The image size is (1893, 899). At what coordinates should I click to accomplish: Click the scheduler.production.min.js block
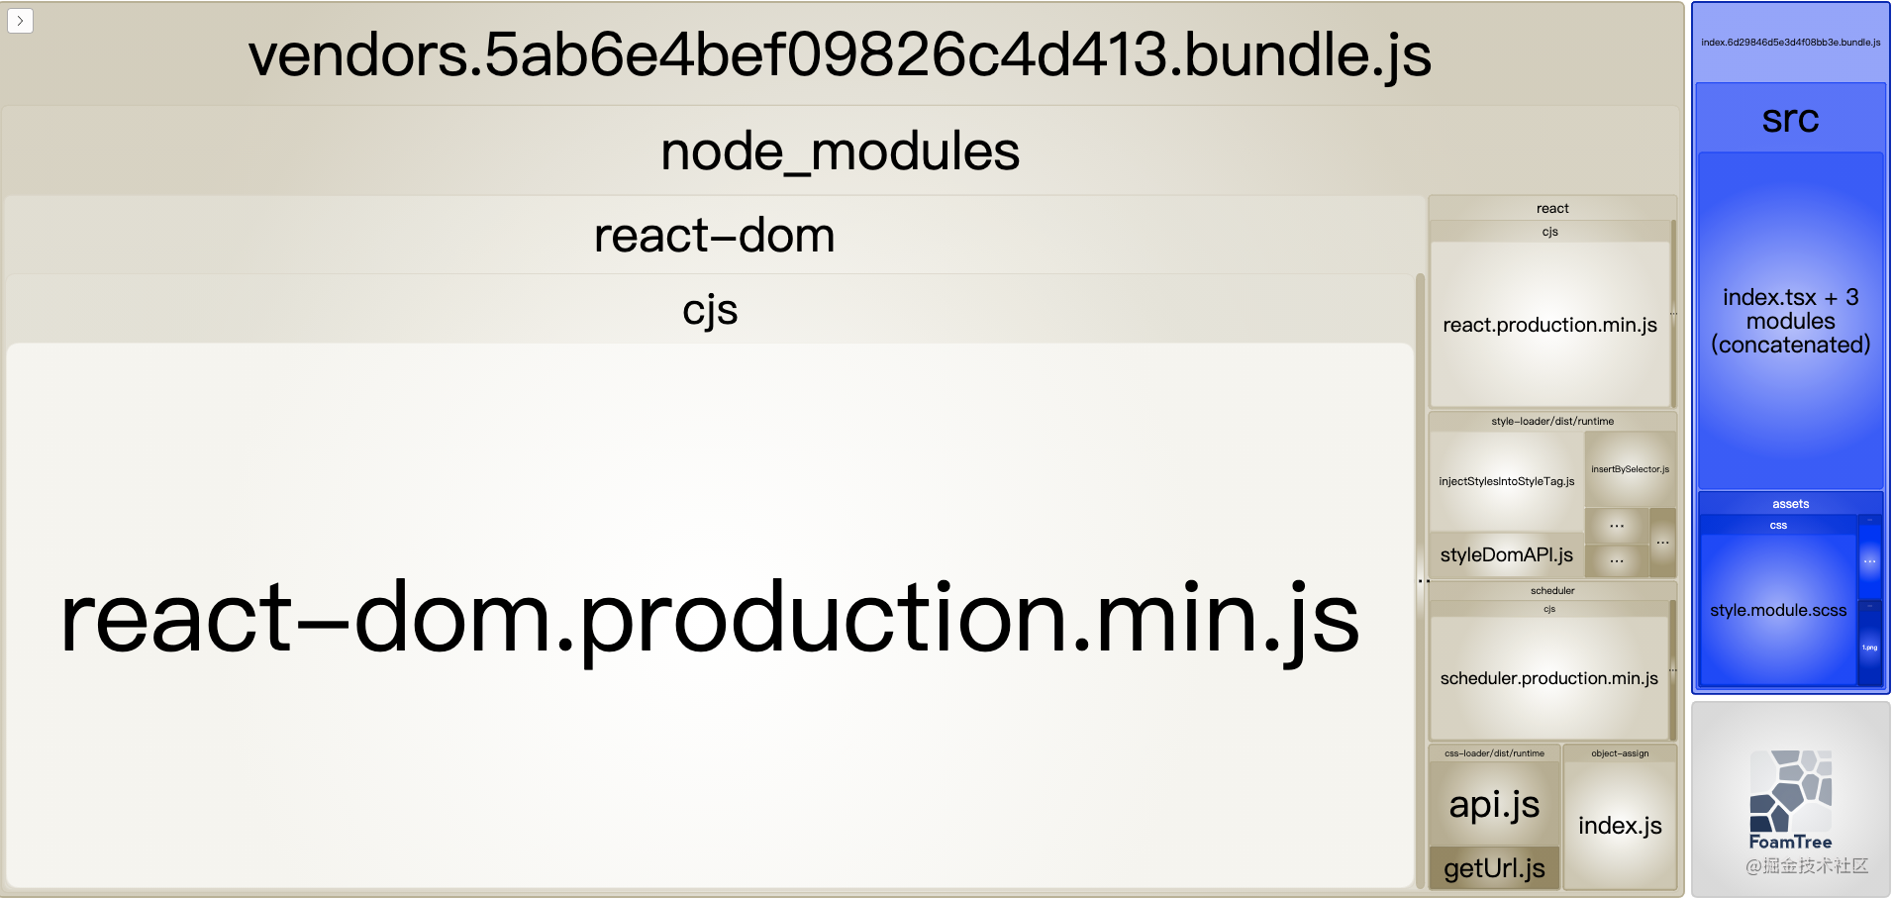1548,678
